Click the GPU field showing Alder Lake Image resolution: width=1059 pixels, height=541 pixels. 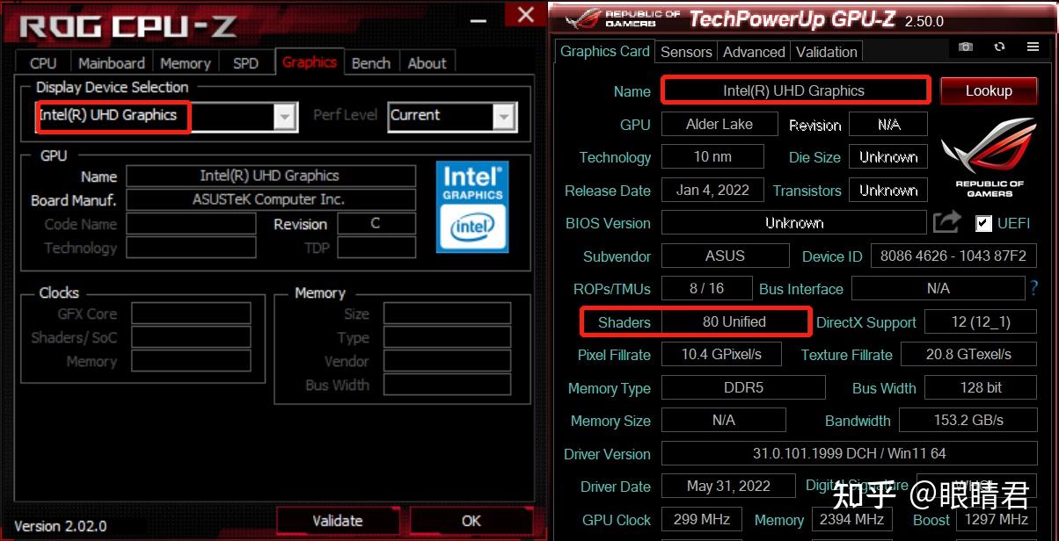point(719,124)
